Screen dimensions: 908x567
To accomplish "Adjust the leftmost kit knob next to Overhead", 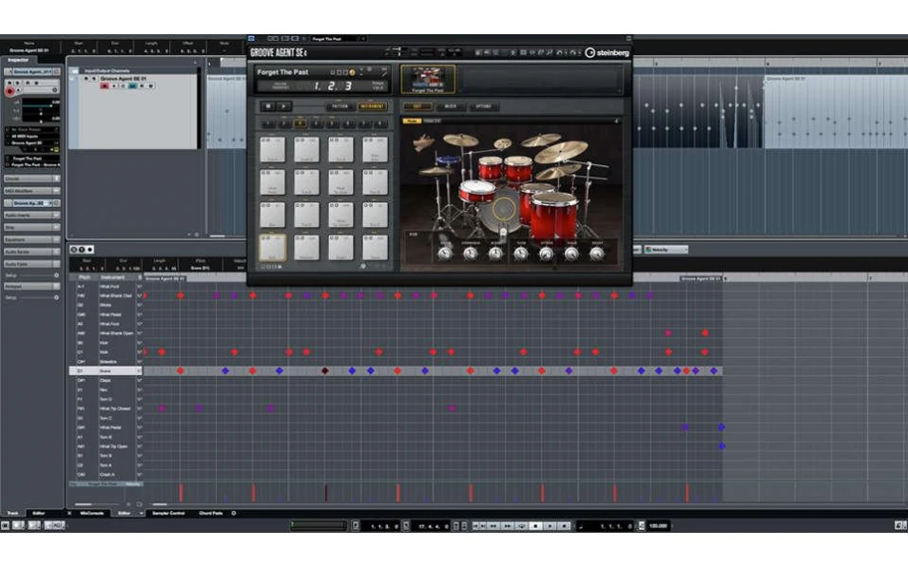I will [x=445, y=253].
